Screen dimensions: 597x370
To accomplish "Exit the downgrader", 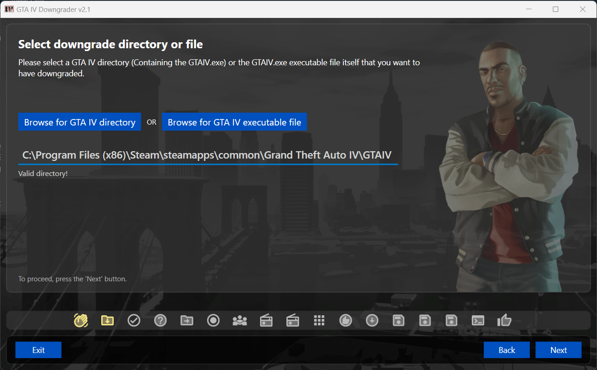I will 38,350.
